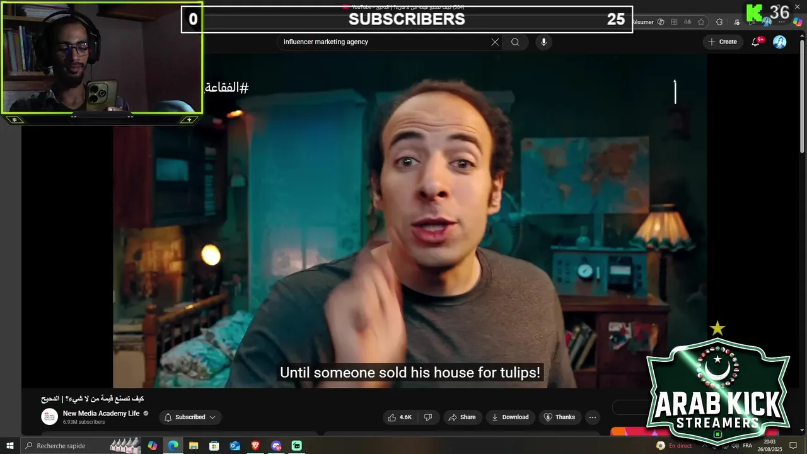Switch the FRA input language

click(x=748, y=445)
